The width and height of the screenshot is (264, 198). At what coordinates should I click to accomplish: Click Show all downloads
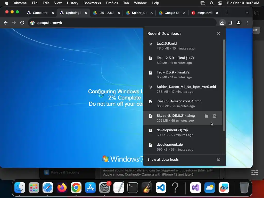coord(184,159)
